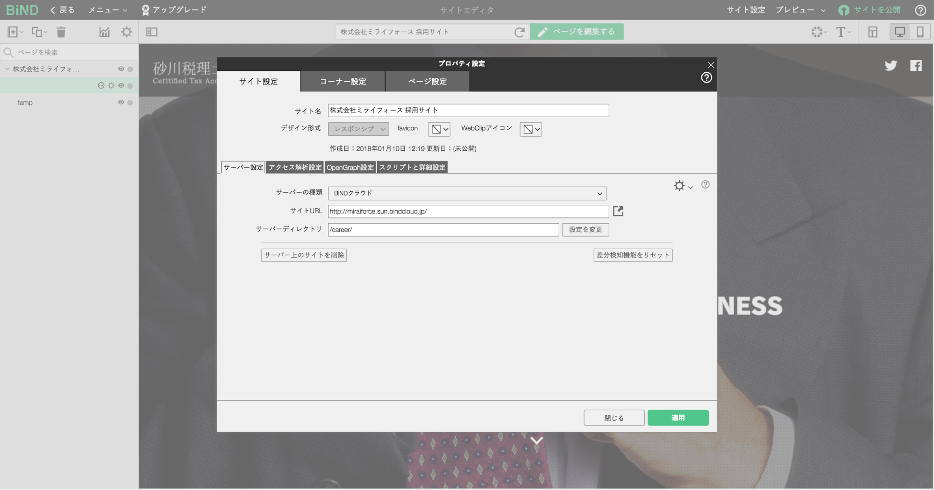934x490 pixels.
Task: Open the プレビュー dropdown
Action: (x=800, y=10)
